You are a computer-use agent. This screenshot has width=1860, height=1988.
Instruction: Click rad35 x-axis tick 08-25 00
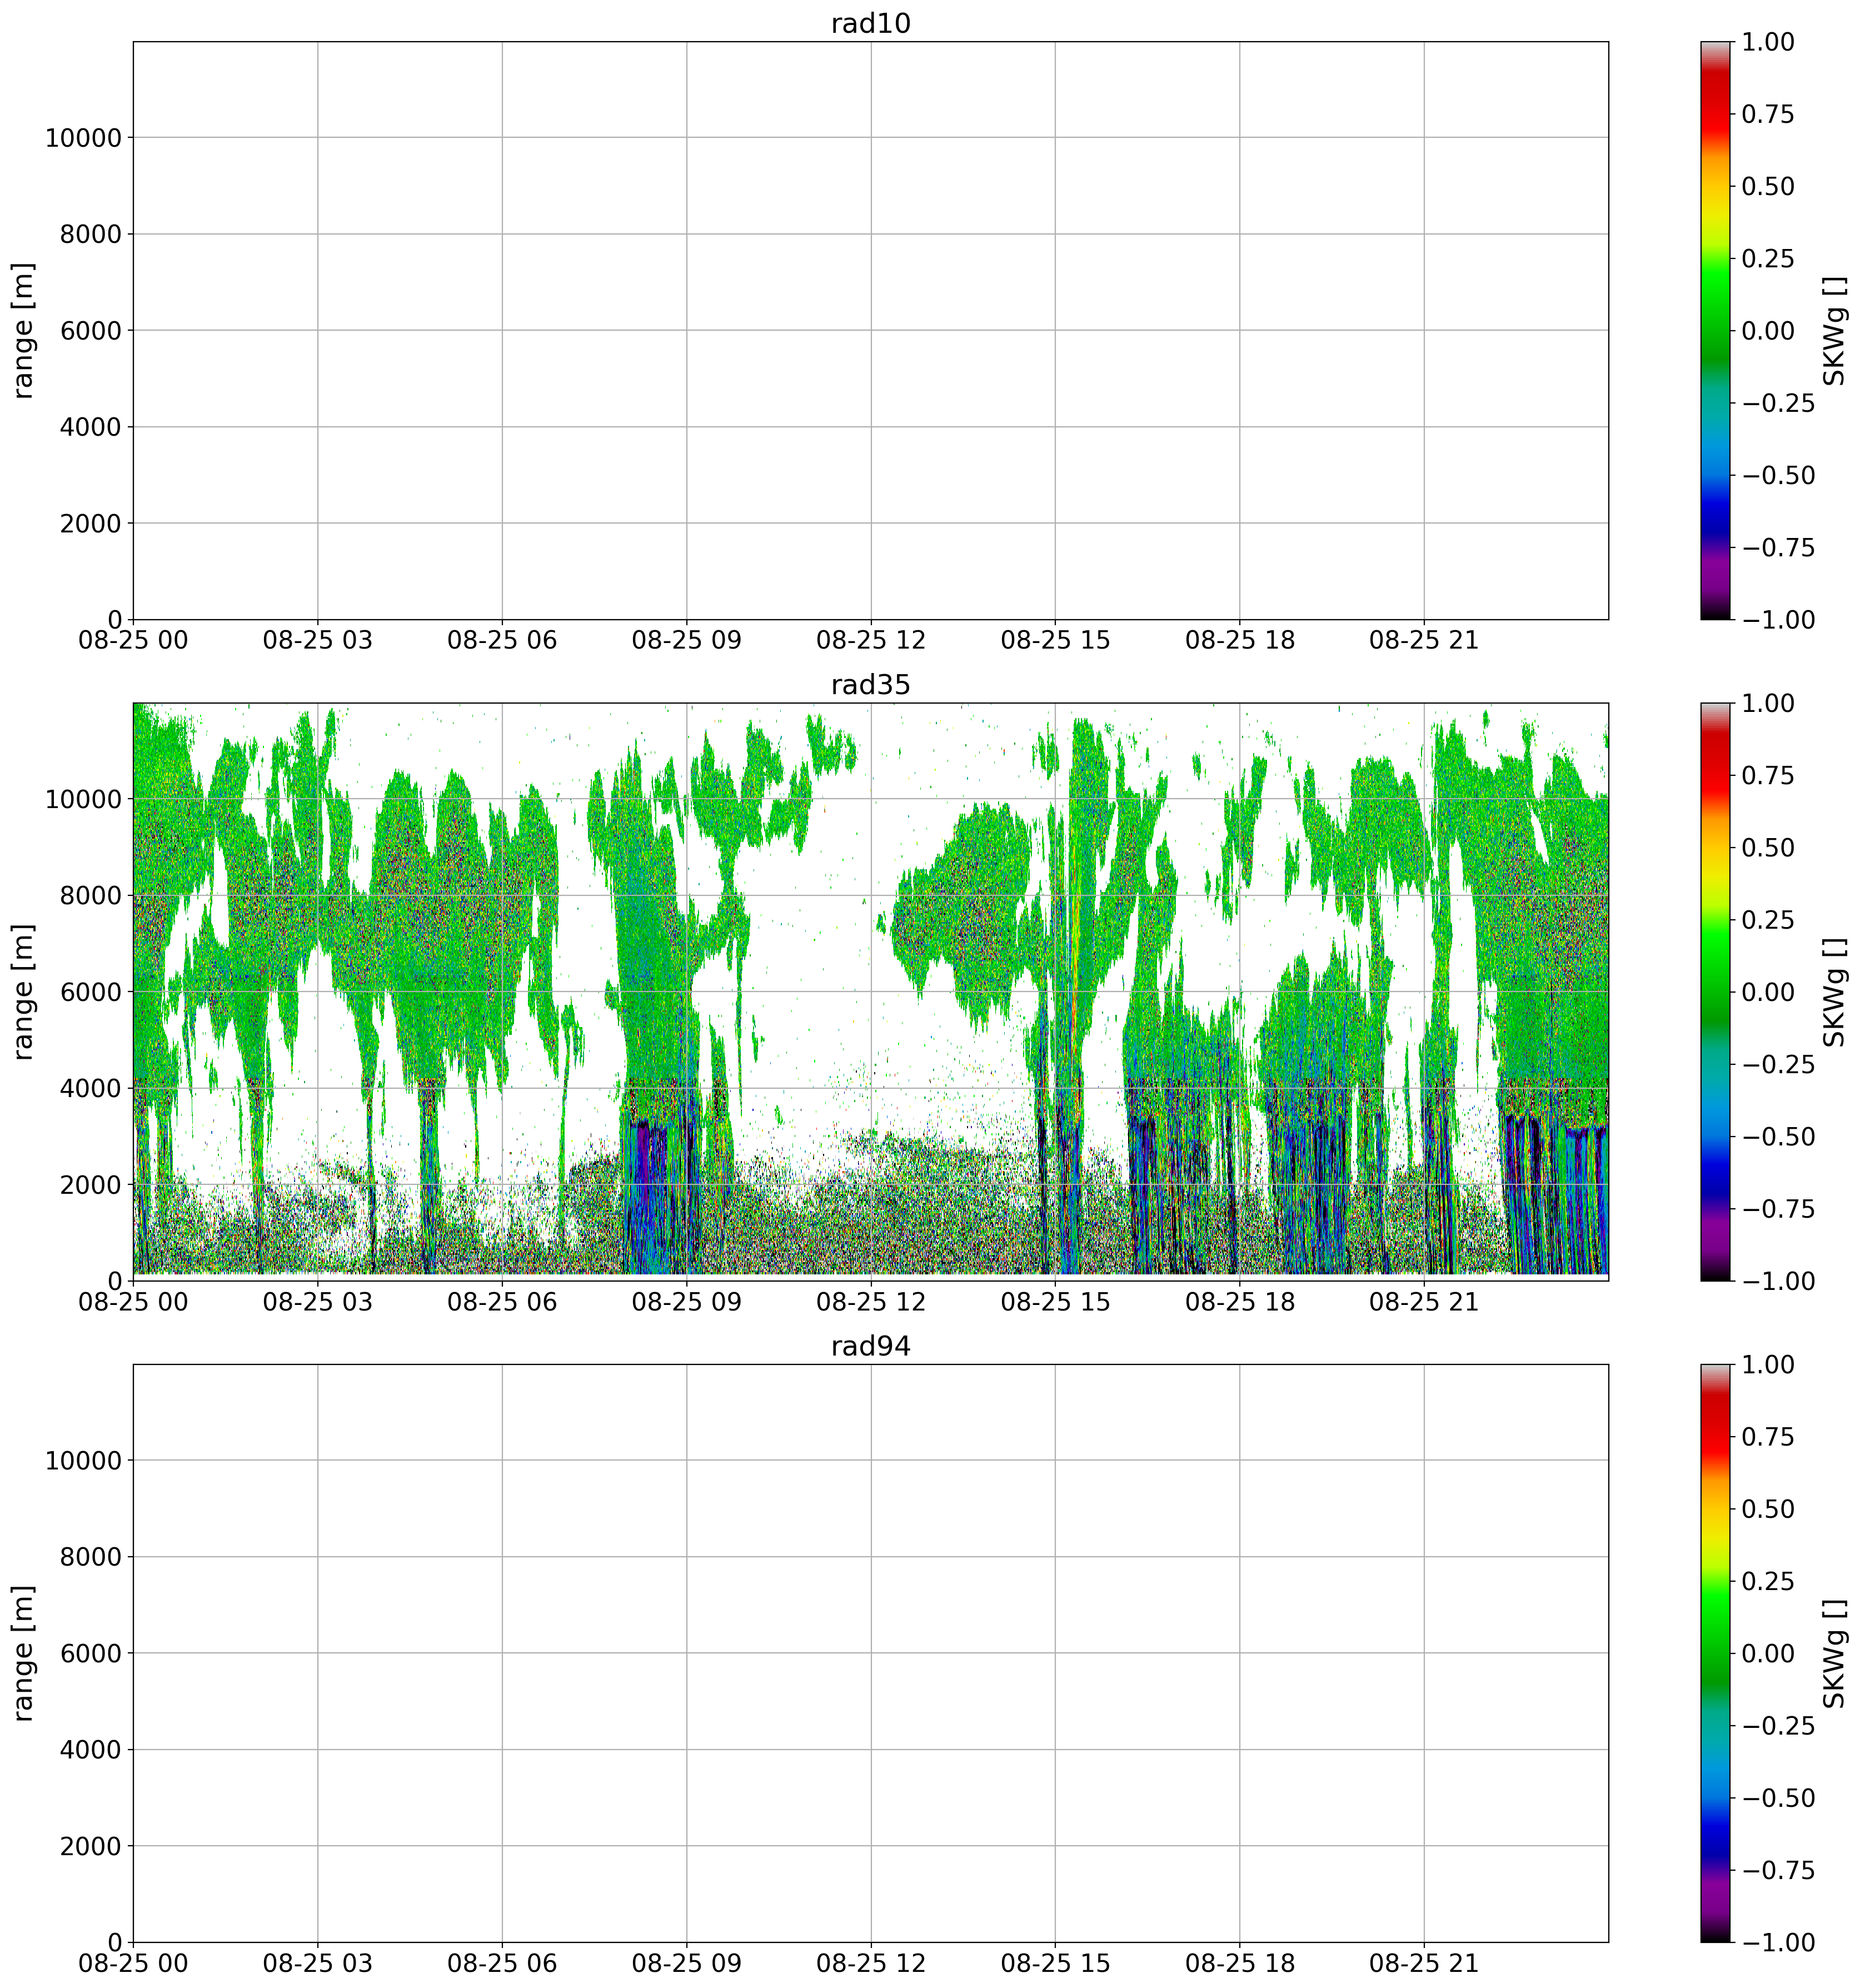tap(133, 1302)
